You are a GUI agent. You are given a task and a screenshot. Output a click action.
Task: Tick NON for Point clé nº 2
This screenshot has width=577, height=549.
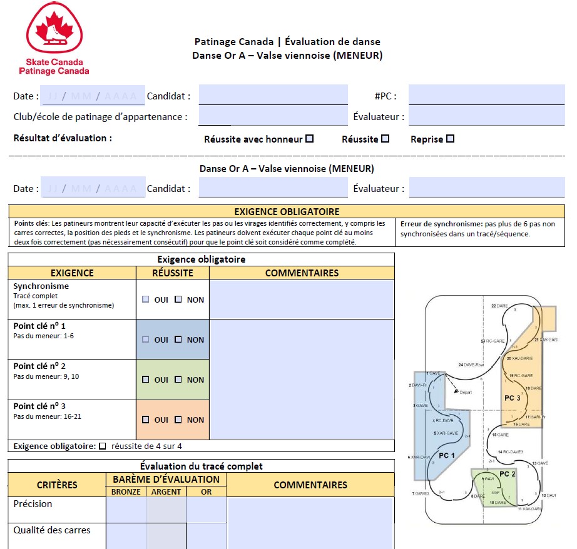(178, 379)
